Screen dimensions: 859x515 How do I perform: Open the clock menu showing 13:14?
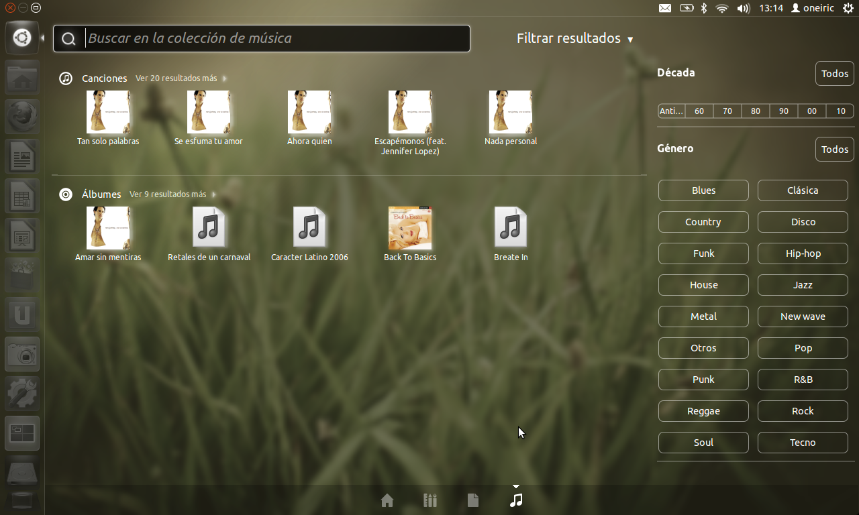(x=771, y=8)
